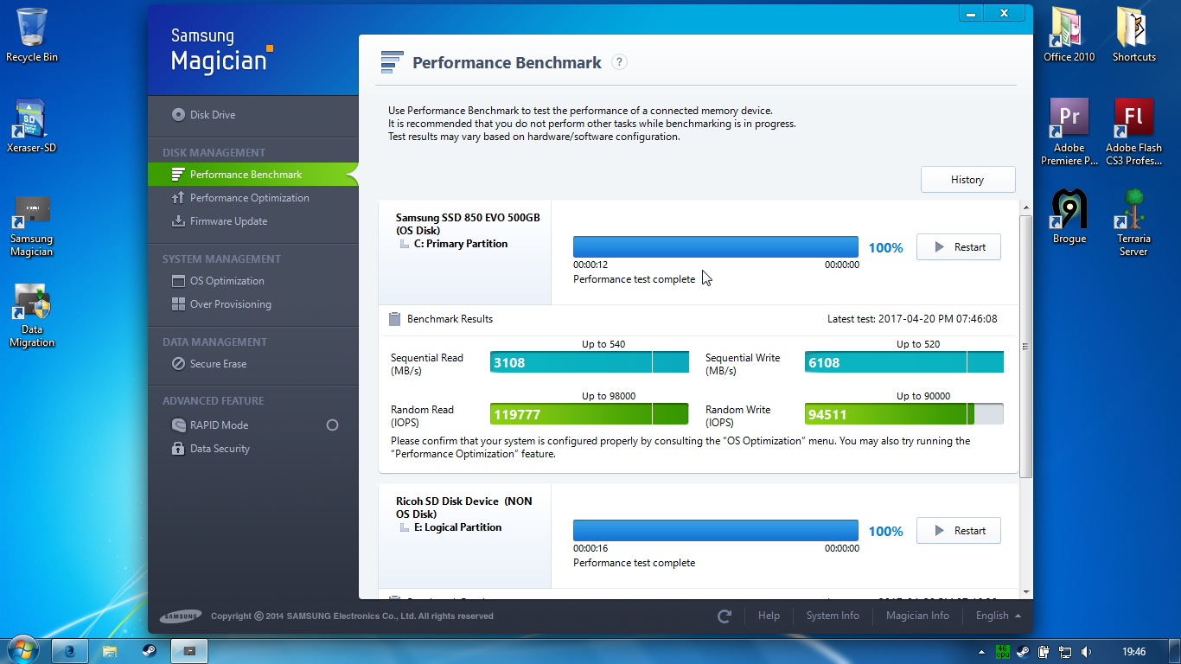Click the green CPU temperature tray icon

click(x=1002, y=651)
